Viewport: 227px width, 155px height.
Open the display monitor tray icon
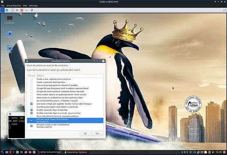point(202,152)
